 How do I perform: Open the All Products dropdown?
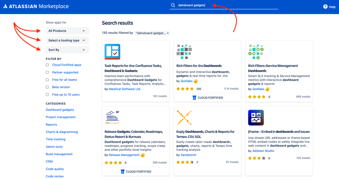tap(67, 31)
